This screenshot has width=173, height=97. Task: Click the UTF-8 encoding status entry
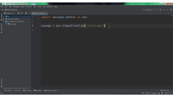[x=148, y=93]
